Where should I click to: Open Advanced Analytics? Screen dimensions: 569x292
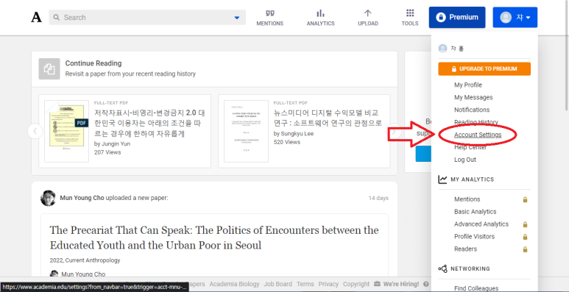coord(481,224)
